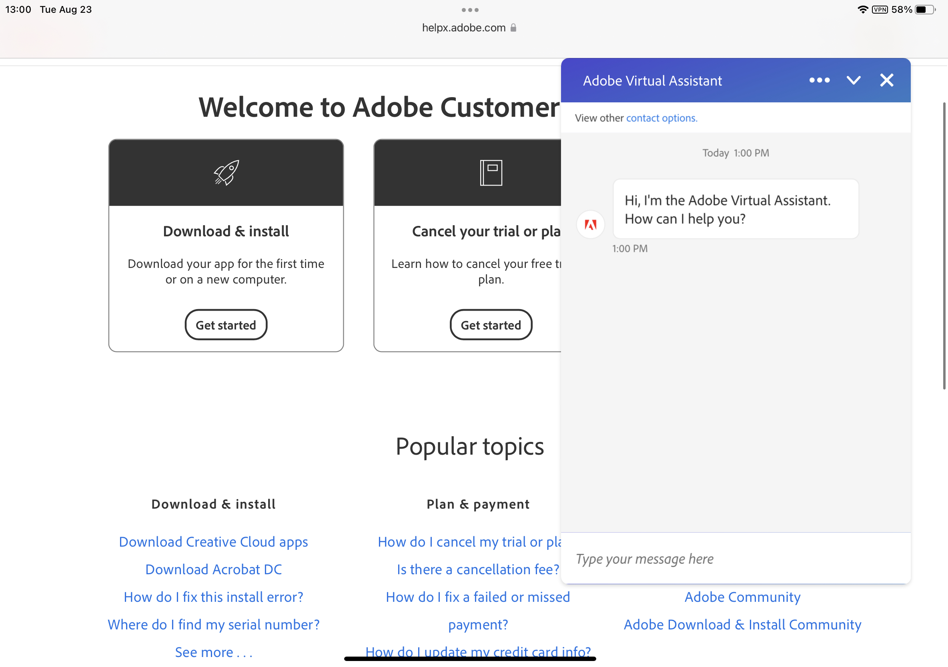Click Get started under Cancel your trial
This screenshot has width=948, height=667.
[491, 325]
